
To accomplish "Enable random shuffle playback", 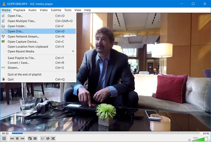I will coord(53,138).
